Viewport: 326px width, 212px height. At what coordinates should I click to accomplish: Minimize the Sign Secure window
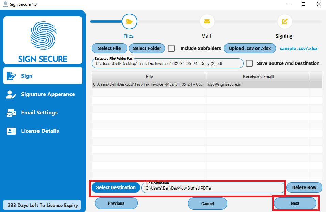288,4
